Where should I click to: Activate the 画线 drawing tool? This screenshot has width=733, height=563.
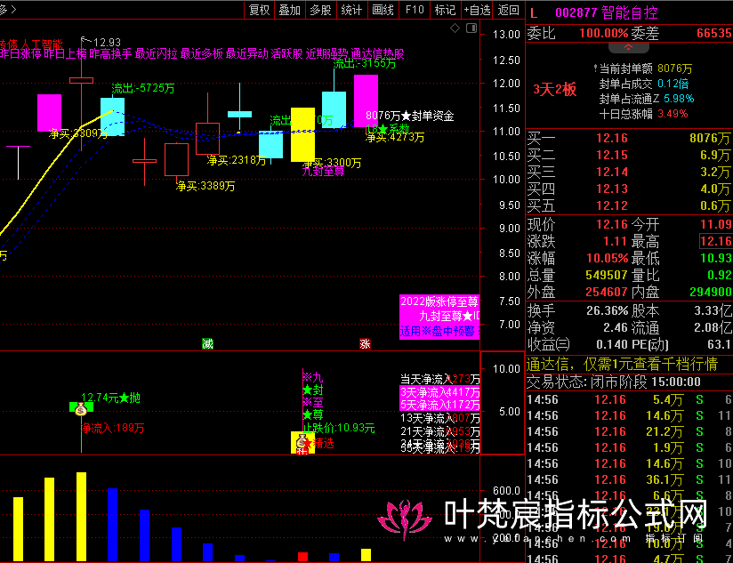click(x=383, y=10)
